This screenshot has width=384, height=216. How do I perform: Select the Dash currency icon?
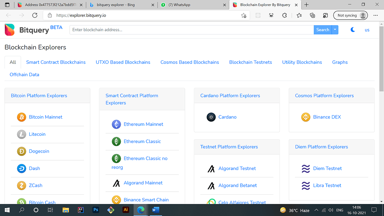[21, 168]
